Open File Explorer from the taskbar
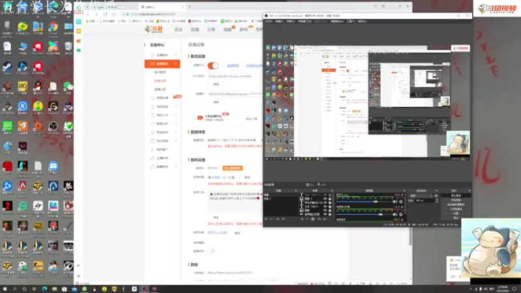This screenshot has height=293, width=521. click(x=54, y=289)
